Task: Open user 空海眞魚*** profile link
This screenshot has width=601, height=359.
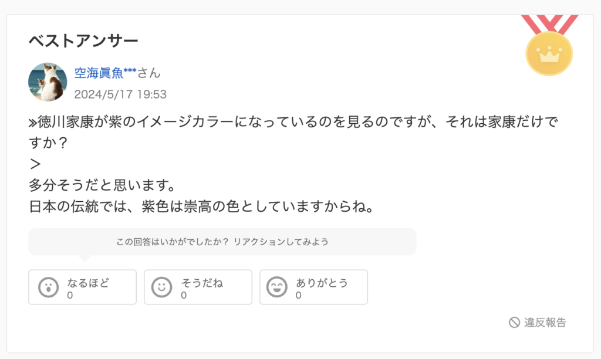Action: pos(106,72)
